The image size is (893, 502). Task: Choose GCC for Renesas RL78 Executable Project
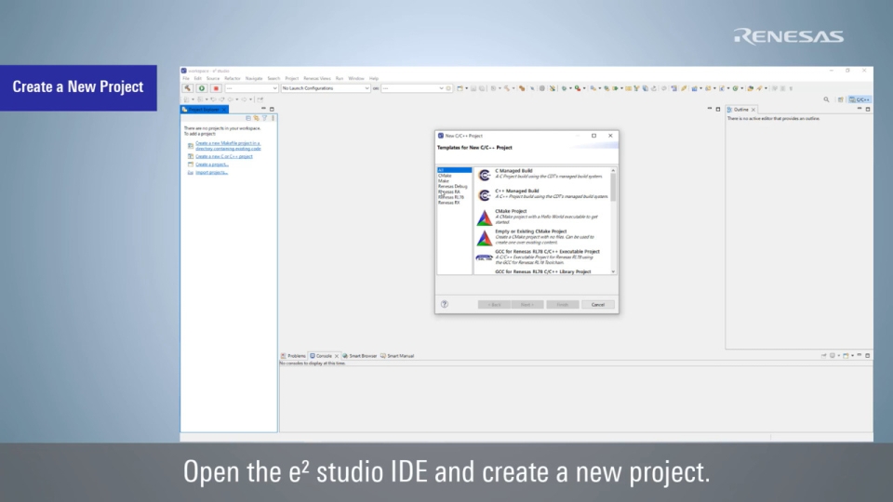541,258
